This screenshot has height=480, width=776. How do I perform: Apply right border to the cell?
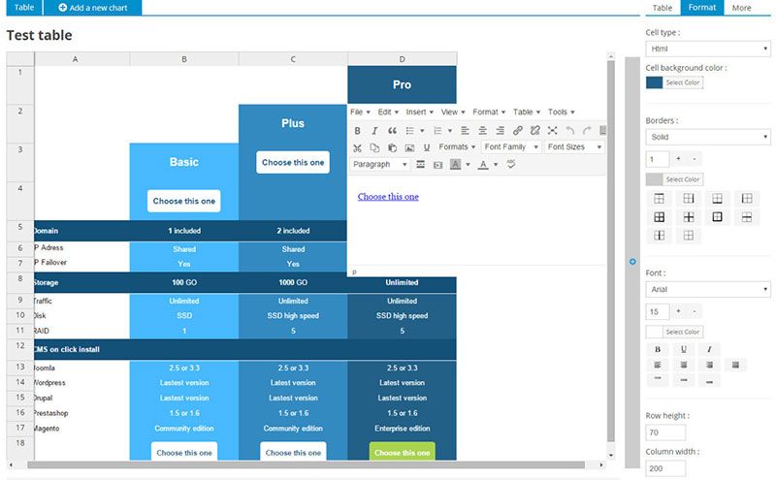(689, 199)
